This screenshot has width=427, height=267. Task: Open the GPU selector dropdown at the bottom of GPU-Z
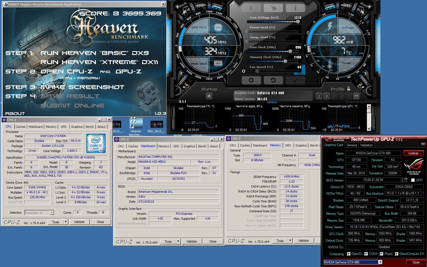380,262
